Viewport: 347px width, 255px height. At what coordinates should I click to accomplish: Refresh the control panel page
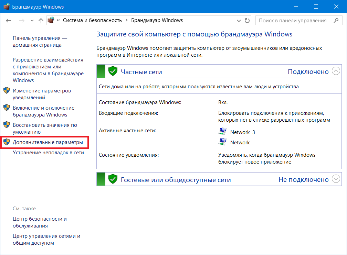click(247, 21)
